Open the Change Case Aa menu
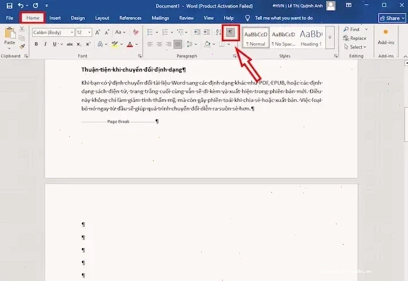This screenshot has width=408, height=281. [120, 32]
